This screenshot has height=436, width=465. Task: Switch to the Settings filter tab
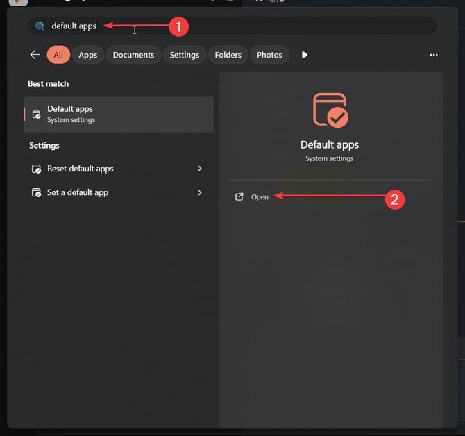click(x=185, y=55)
